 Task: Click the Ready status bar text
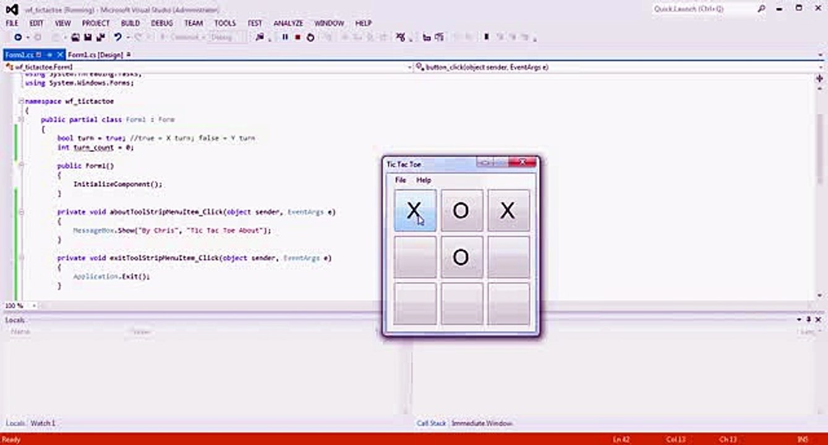(12, 439)
